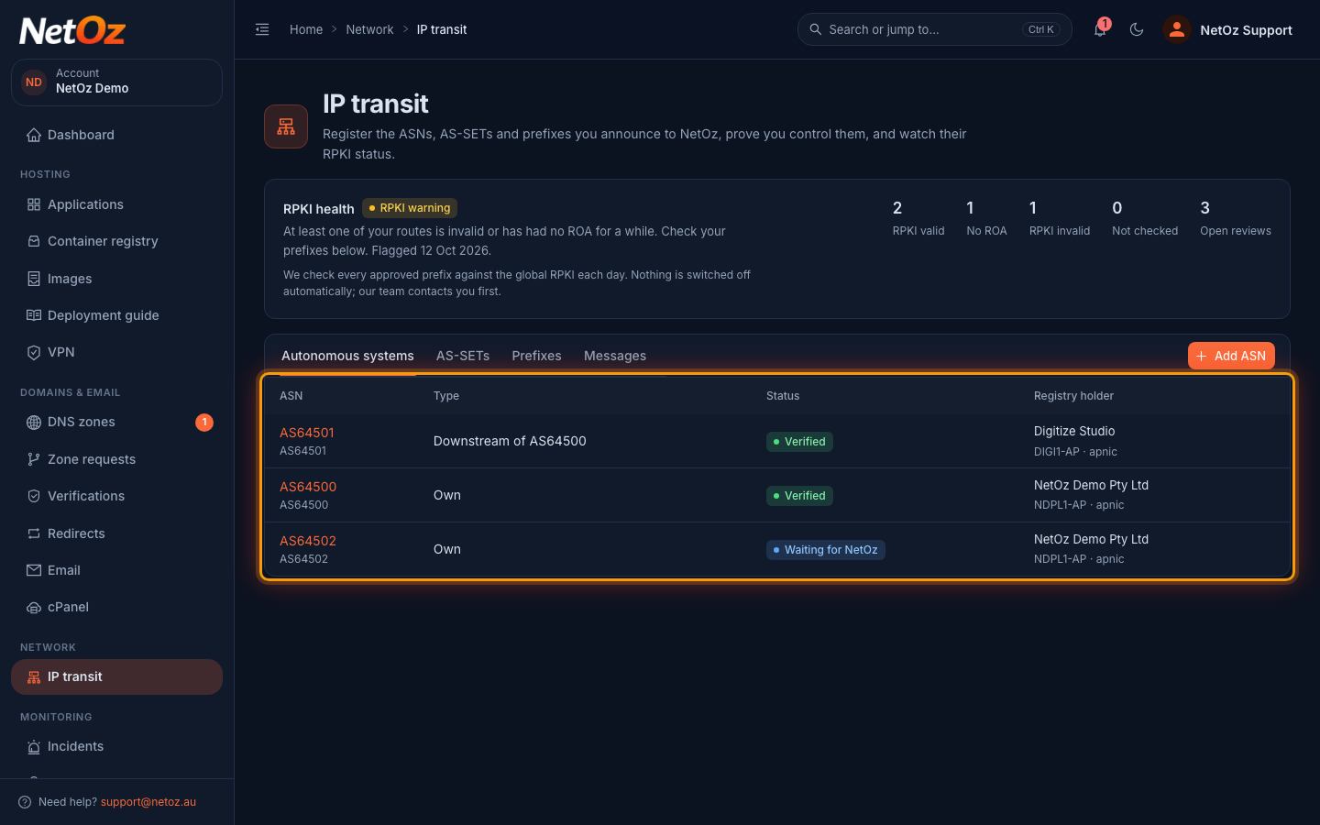The height and width of the screenshot is (825, 1320).
Task: Open DNS zones in the sidebar
Action: (x=116, y=423)
